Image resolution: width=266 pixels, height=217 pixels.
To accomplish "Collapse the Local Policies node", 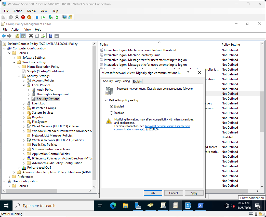I will click(x=24, y=85).
